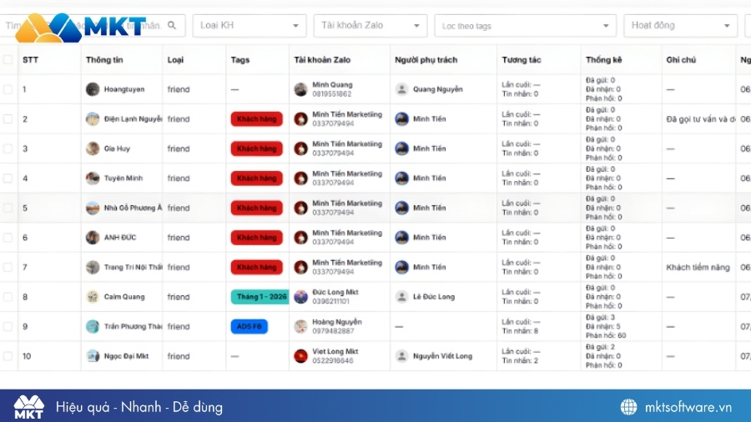Click Tuyên Minh's avatar
The image size is (751, 422).
coord(93,178)
